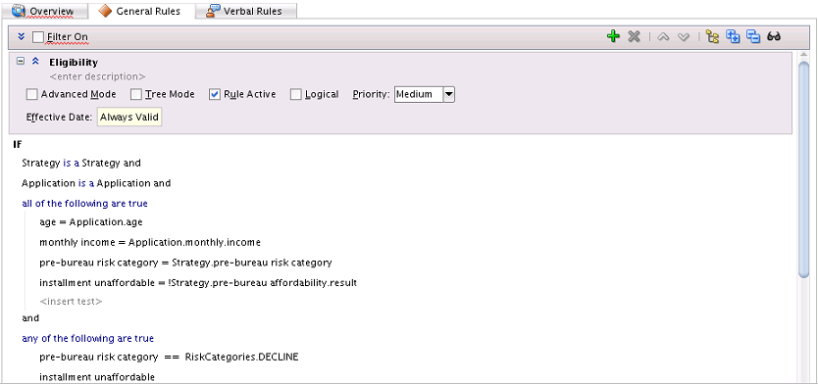Enable Tree Mode checkbox
Viewport: 818px width, 384px height.
tap(136, 94)
